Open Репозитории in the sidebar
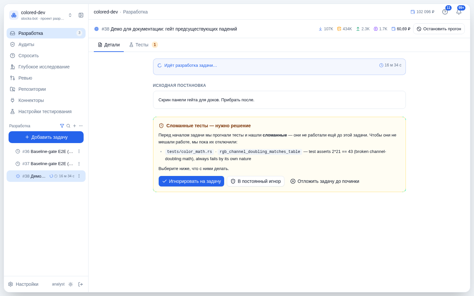Image resolution: width=474 pixels, height=296 pixels. point(46,89)
